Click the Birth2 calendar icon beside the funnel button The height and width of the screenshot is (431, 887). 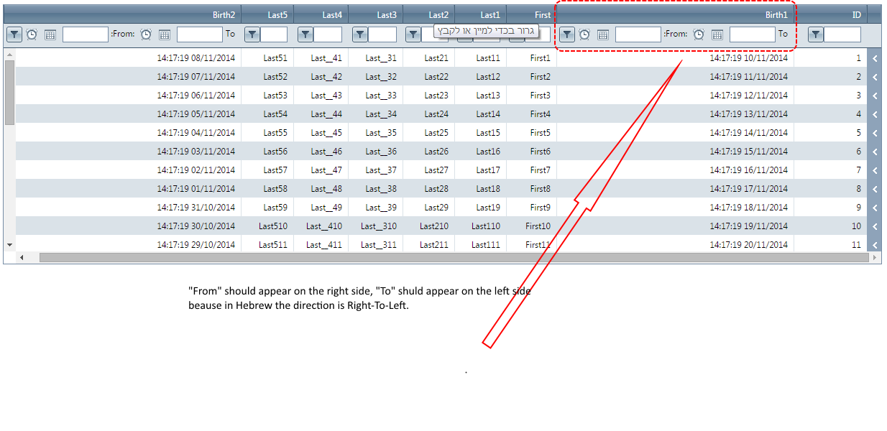(x=50, y=34)
